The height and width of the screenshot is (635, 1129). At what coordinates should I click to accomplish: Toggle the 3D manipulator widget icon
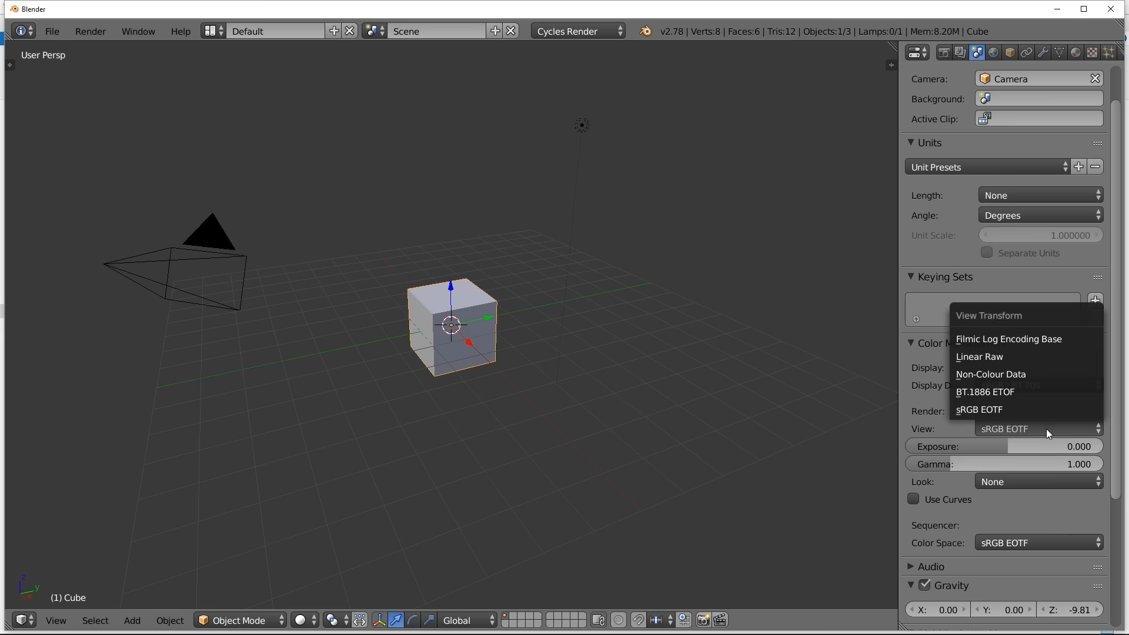coord(379,621)
